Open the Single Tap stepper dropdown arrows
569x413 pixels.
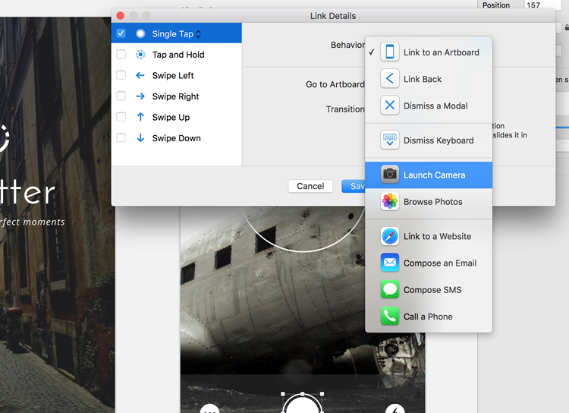tap(199, 34)
